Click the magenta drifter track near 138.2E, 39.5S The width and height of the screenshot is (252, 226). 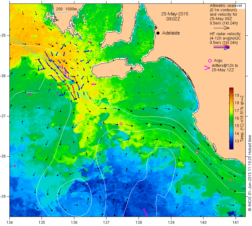point(145,212)
